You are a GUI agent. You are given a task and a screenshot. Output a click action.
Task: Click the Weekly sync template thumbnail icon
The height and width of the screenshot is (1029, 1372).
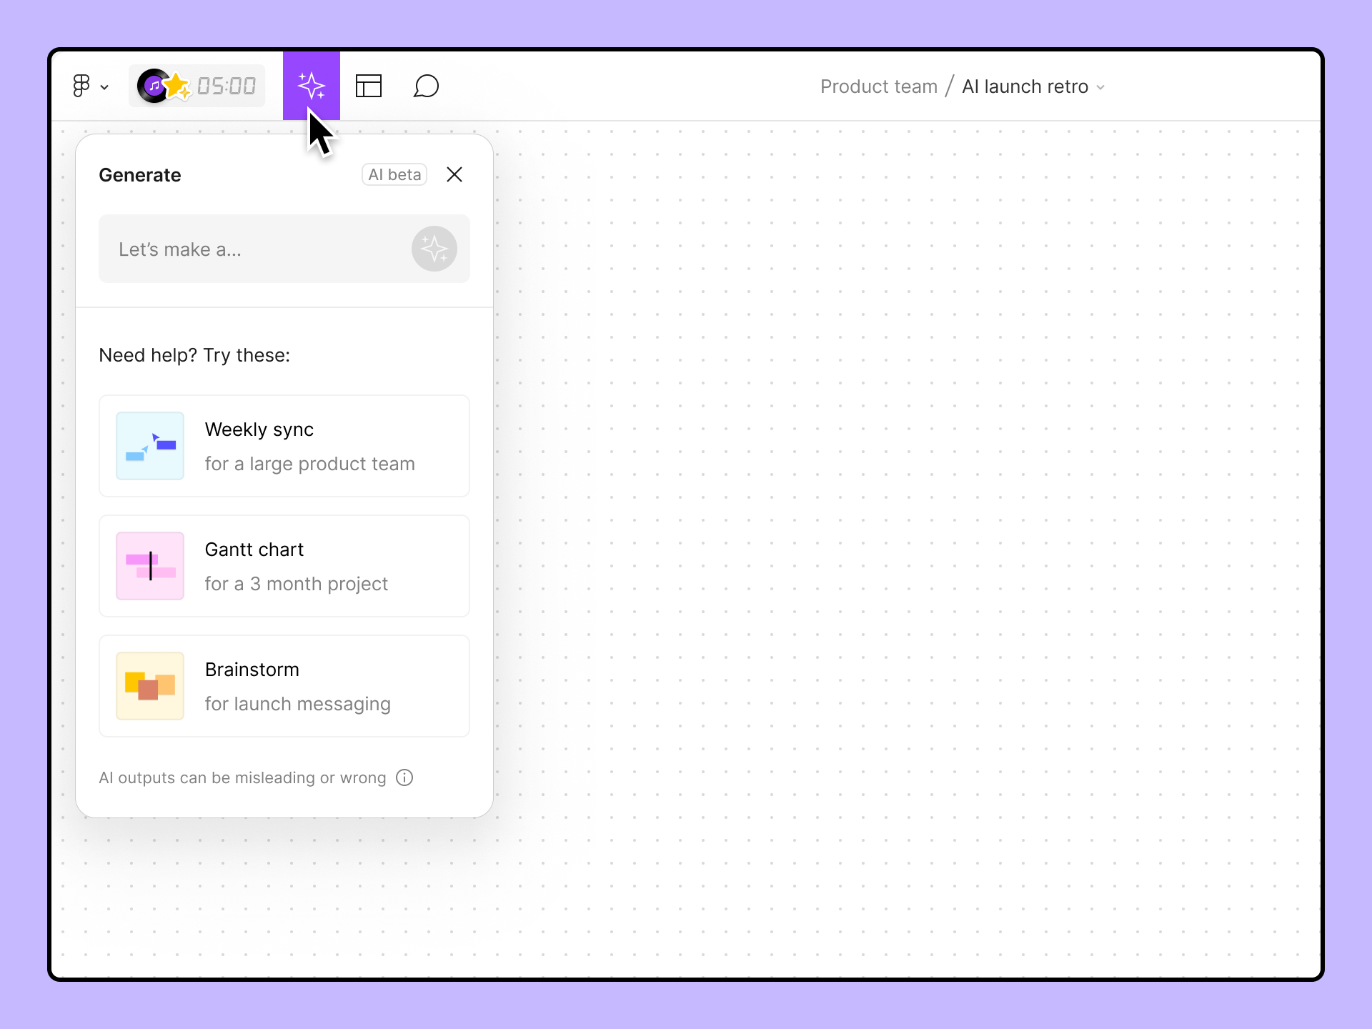(x=150, y=446)
